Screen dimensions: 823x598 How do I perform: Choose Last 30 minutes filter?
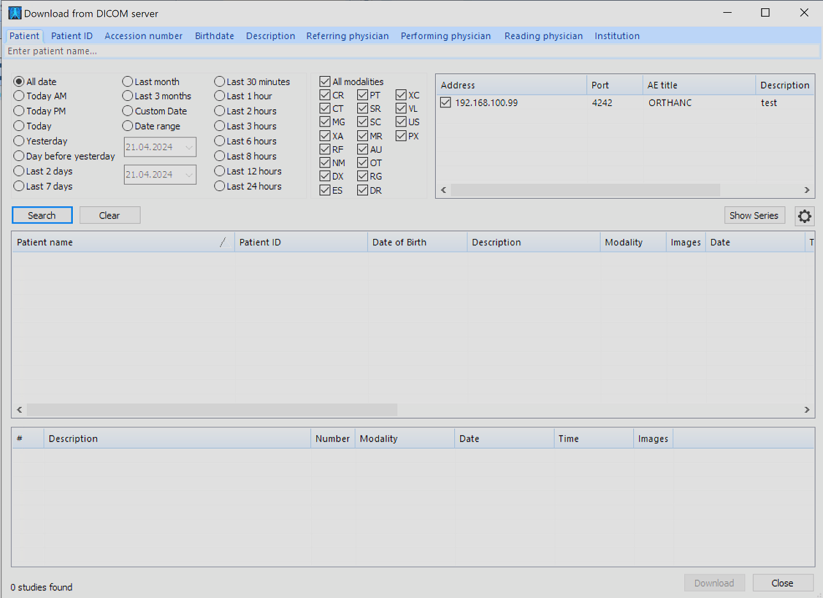coord(220,82)
